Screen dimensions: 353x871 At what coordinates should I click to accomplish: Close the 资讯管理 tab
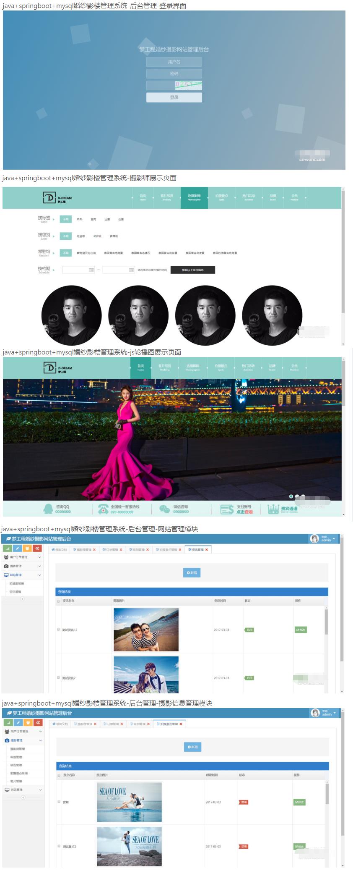207,550
